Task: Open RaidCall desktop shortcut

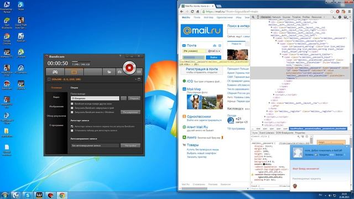Action: [21, 38]
